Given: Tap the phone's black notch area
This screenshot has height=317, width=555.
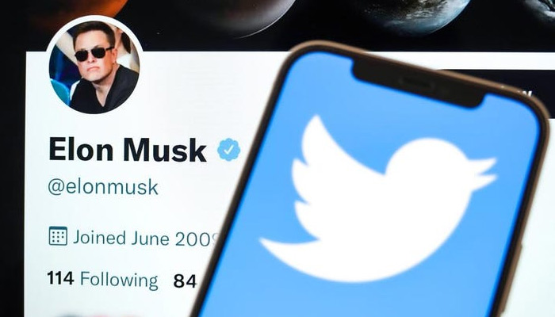Looking at the screenshot, I should click(x=419, y=83).
